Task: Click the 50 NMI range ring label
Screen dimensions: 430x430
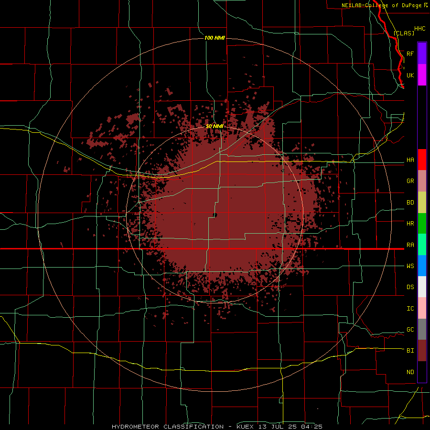Action: [215, 126]
